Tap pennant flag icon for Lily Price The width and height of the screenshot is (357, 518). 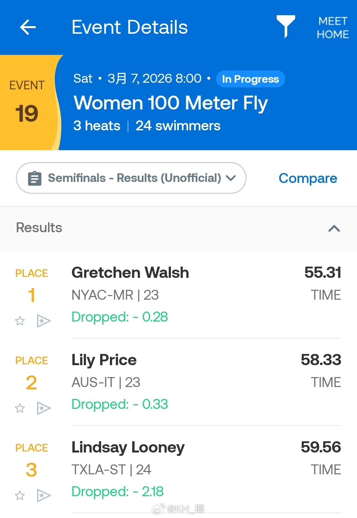43,408
